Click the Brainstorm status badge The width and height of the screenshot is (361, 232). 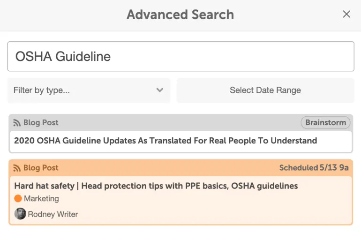click(325, 122)
